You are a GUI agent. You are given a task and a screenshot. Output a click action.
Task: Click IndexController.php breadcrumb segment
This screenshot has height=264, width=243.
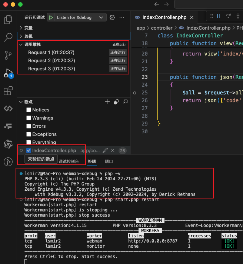pyautogui.click(x=208, y=28)
